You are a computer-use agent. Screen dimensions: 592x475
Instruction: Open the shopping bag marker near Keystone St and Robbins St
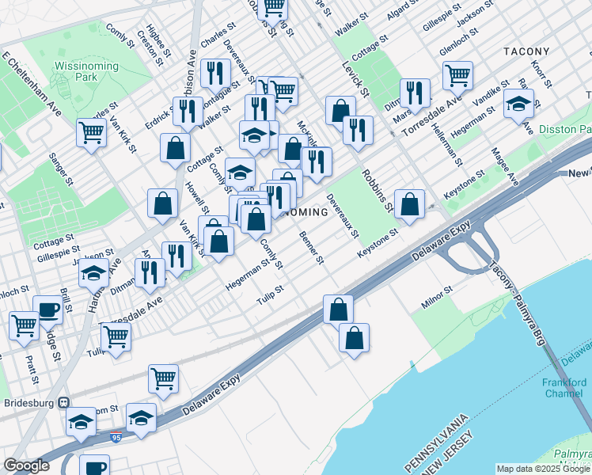coord(409,207)
